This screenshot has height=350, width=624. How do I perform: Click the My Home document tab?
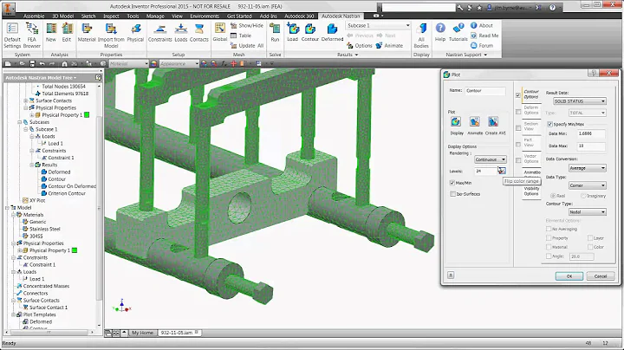(142, 333)
